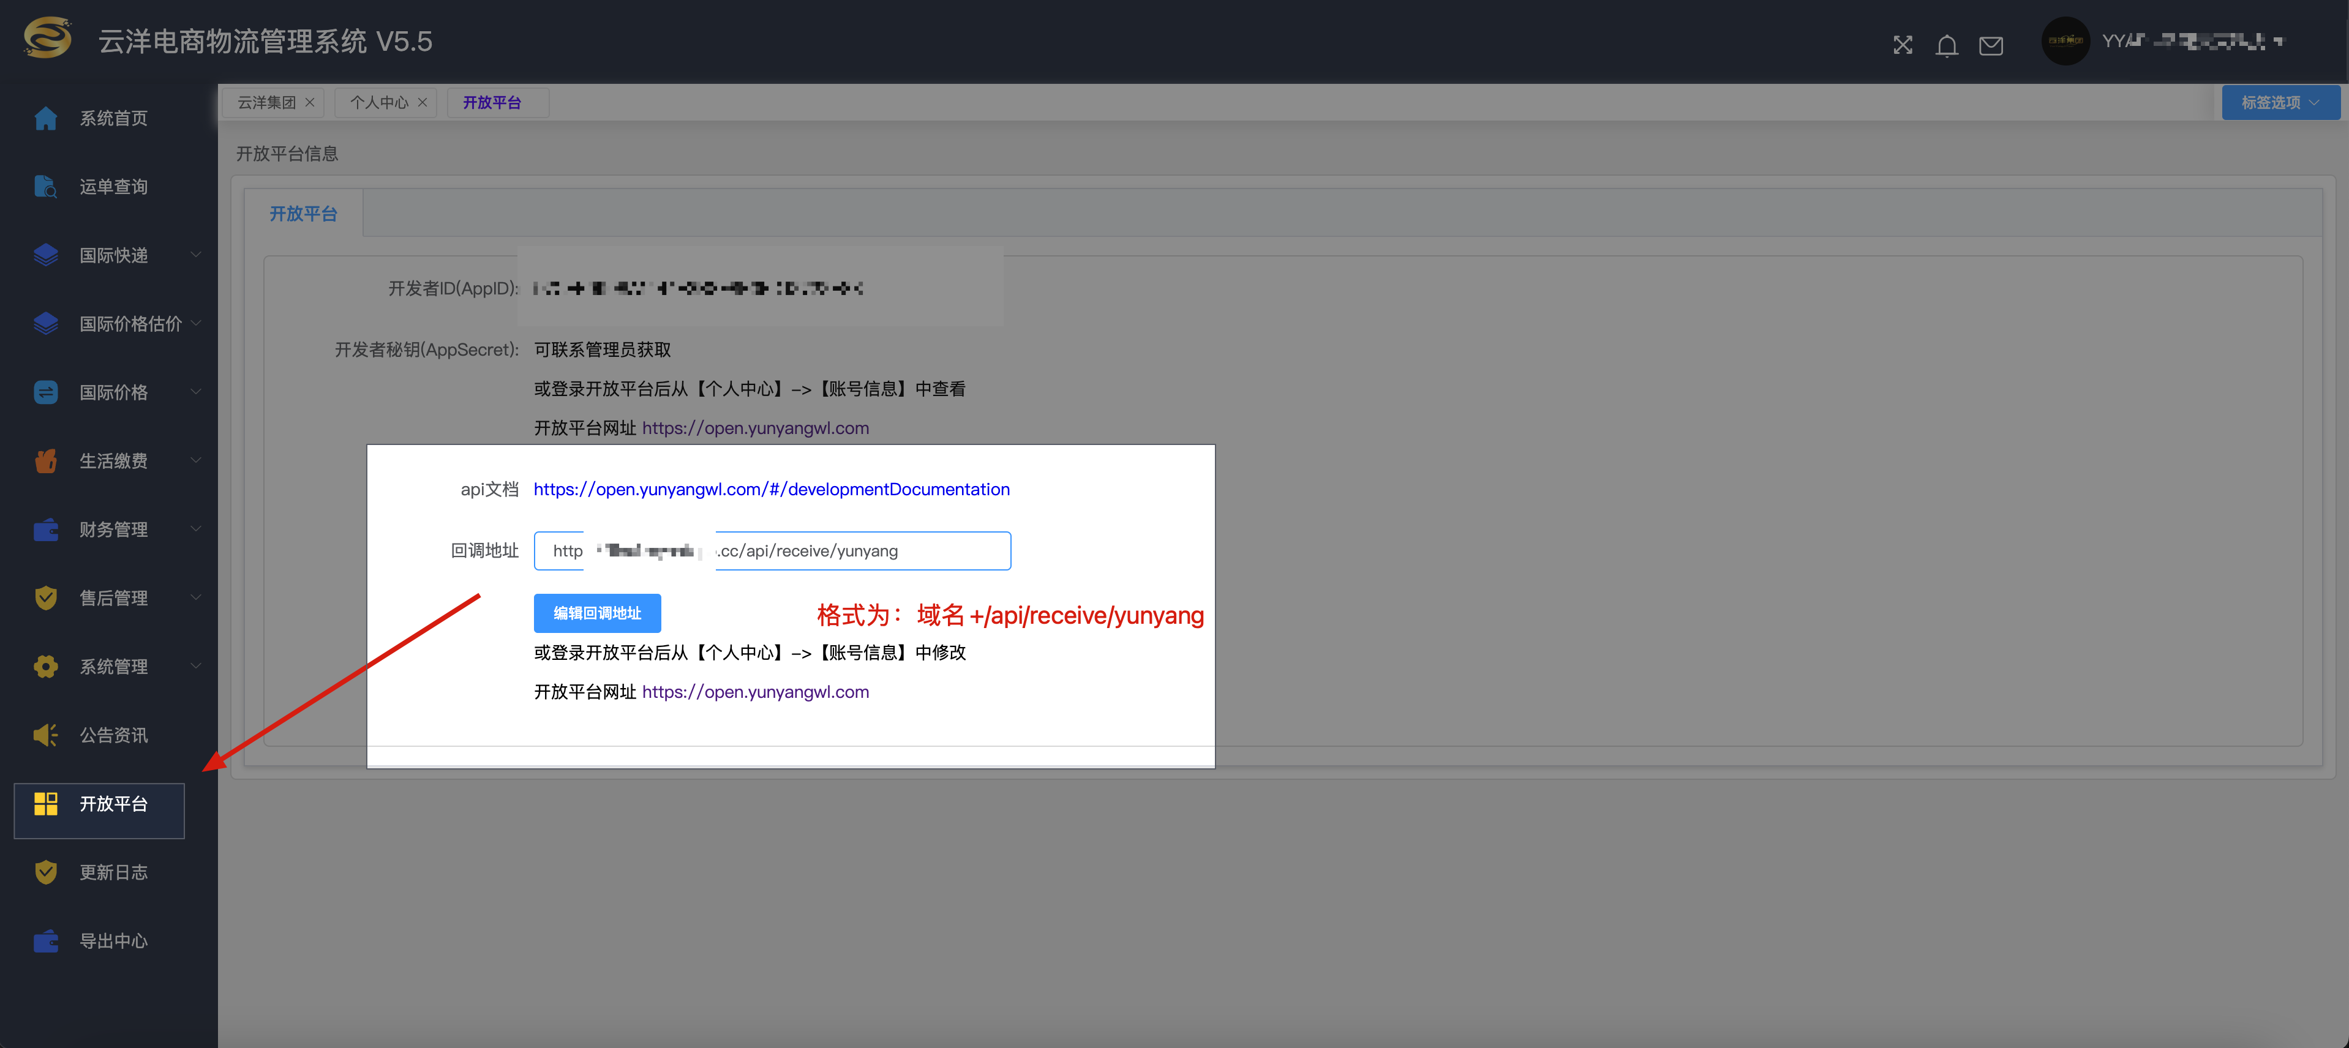Click the 编辑回调地址 button
Viewport: 2349px width, 1048px height.
point(597,612)
